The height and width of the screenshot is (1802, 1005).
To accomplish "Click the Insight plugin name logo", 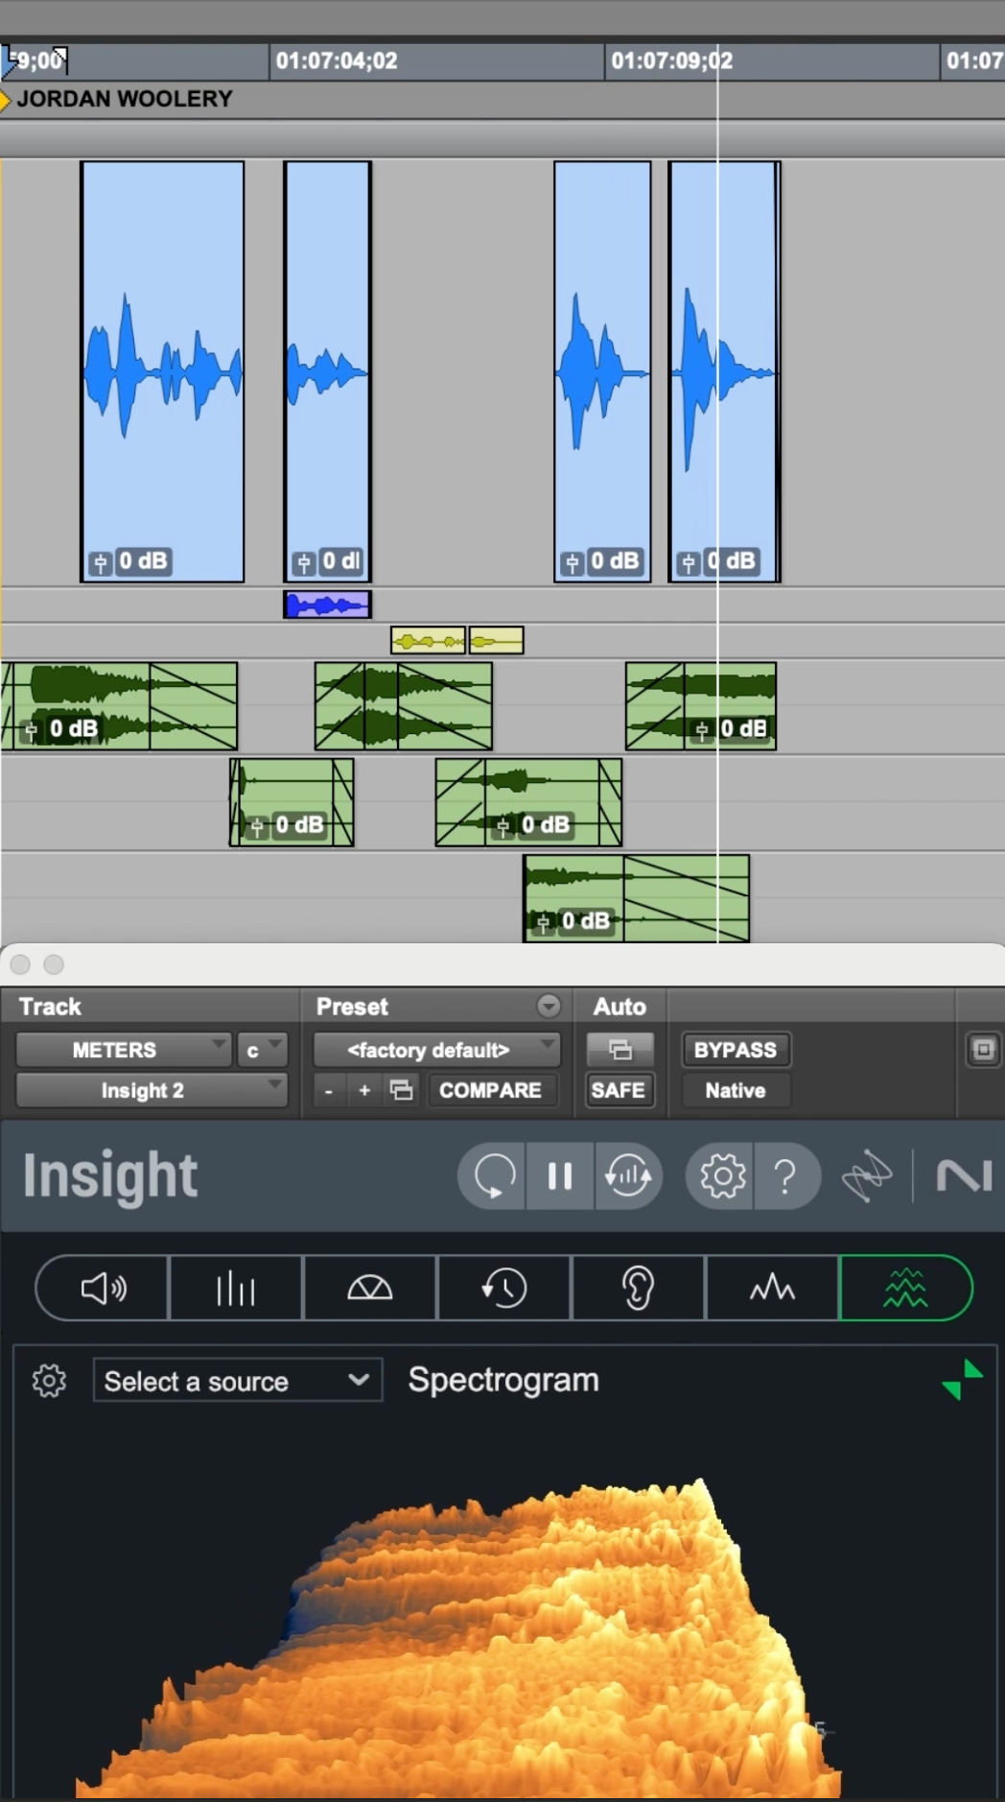I will (110, 1176).
